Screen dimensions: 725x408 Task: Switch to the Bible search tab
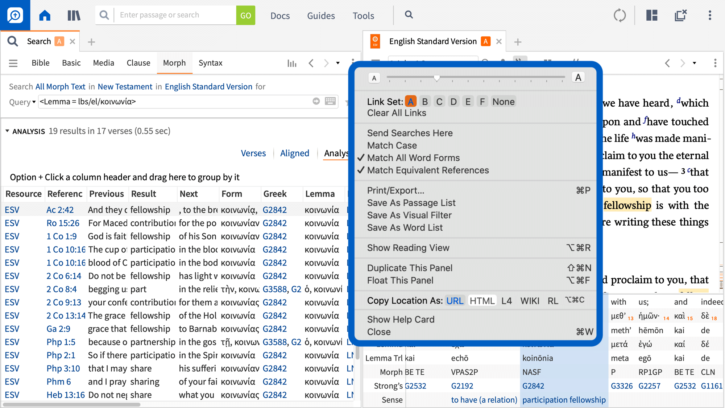(x=41, y=63)
